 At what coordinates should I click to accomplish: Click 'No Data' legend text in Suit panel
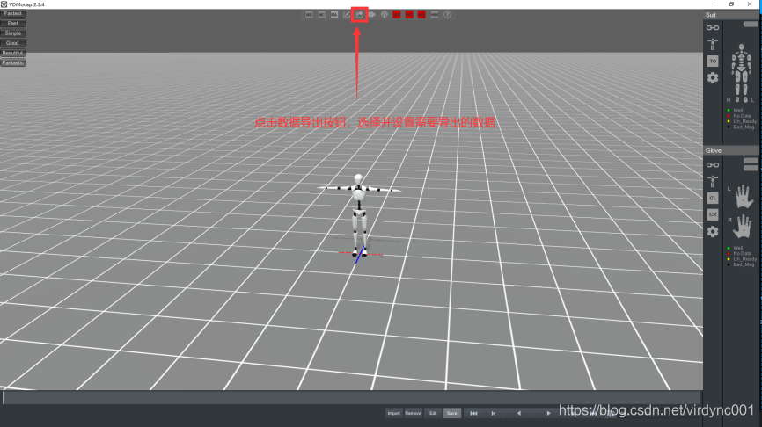click(x=742, y=116)
